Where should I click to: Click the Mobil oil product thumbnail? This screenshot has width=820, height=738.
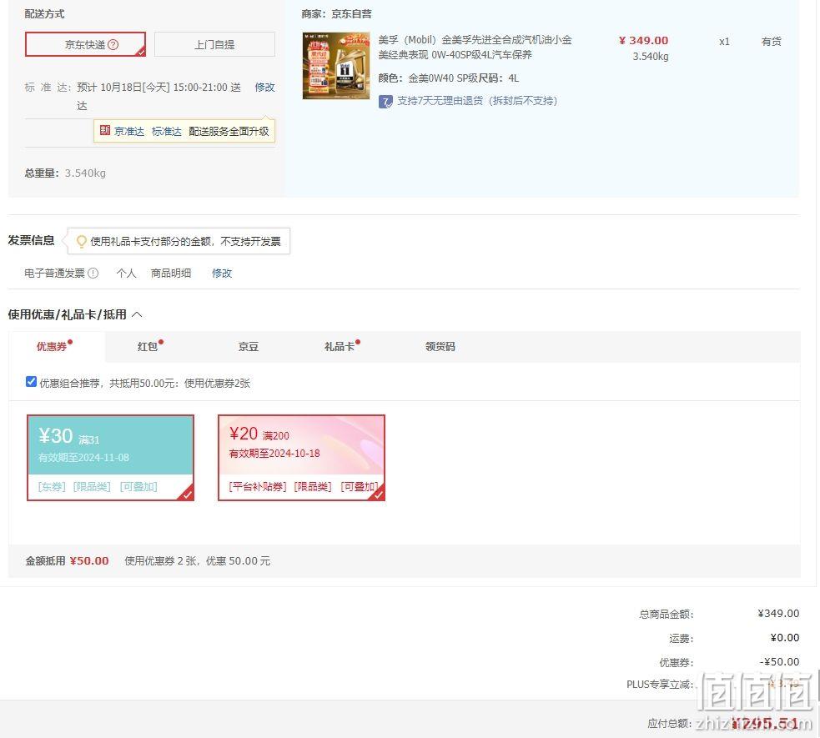(x=335, y=66)
